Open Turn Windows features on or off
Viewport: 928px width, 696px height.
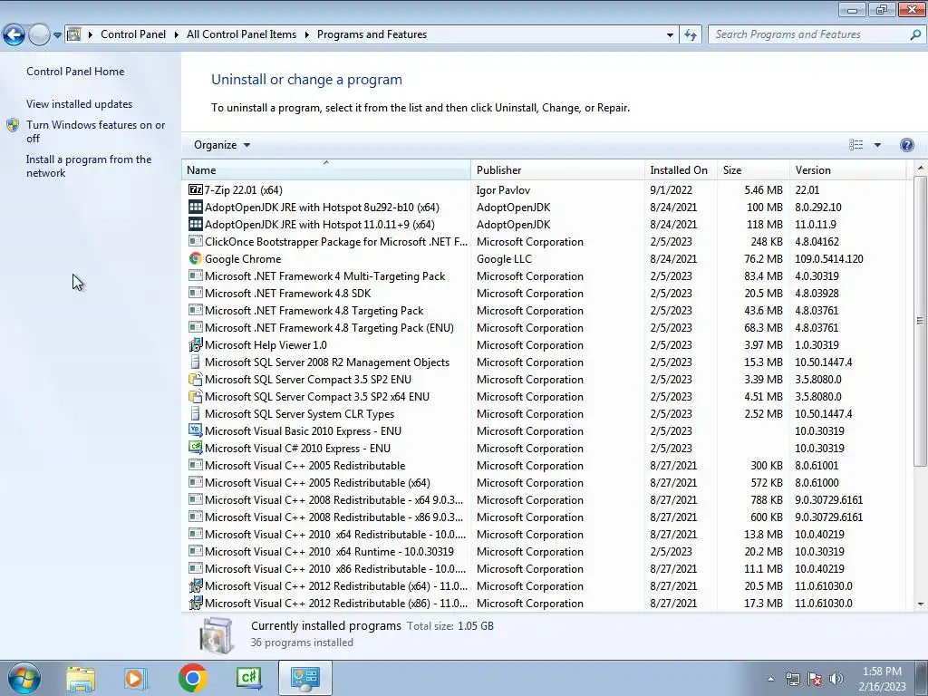coord(95,131)
